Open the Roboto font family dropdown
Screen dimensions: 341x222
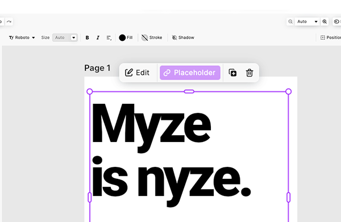pos(22,37)
